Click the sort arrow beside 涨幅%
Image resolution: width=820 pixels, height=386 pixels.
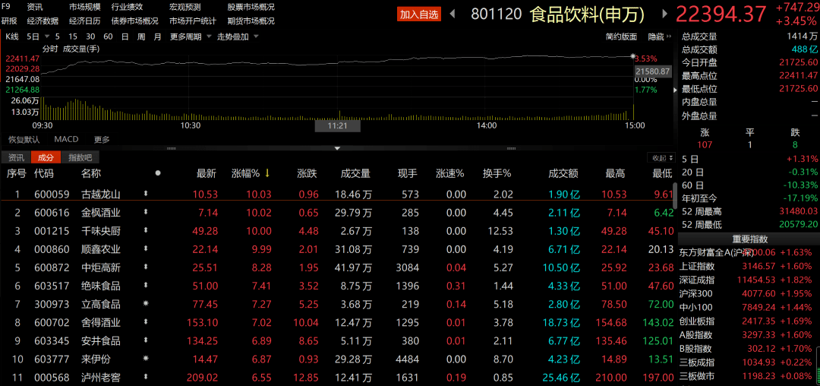267,174
